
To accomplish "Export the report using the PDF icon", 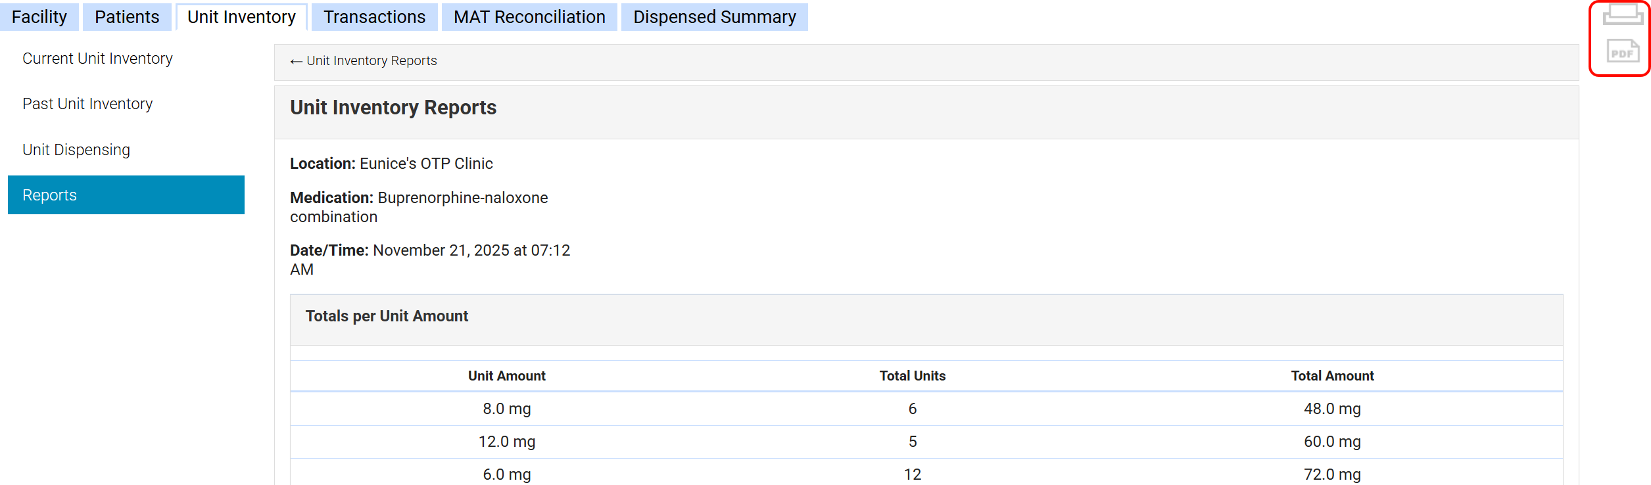I will 1622,51.
